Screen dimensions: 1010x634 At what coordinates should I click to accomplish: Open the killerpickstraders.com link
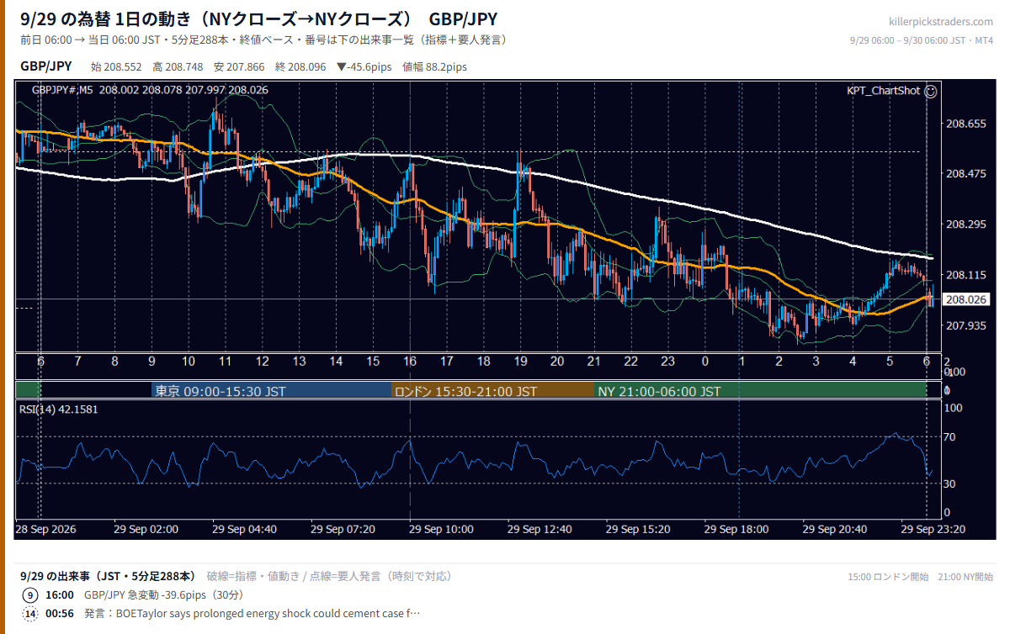point(941,22)
